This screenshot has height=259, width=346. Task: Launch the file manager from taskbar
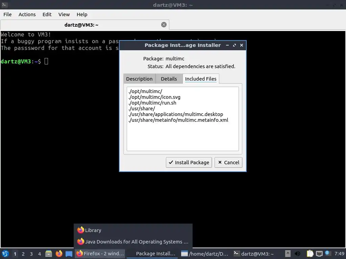coord(49,254)
